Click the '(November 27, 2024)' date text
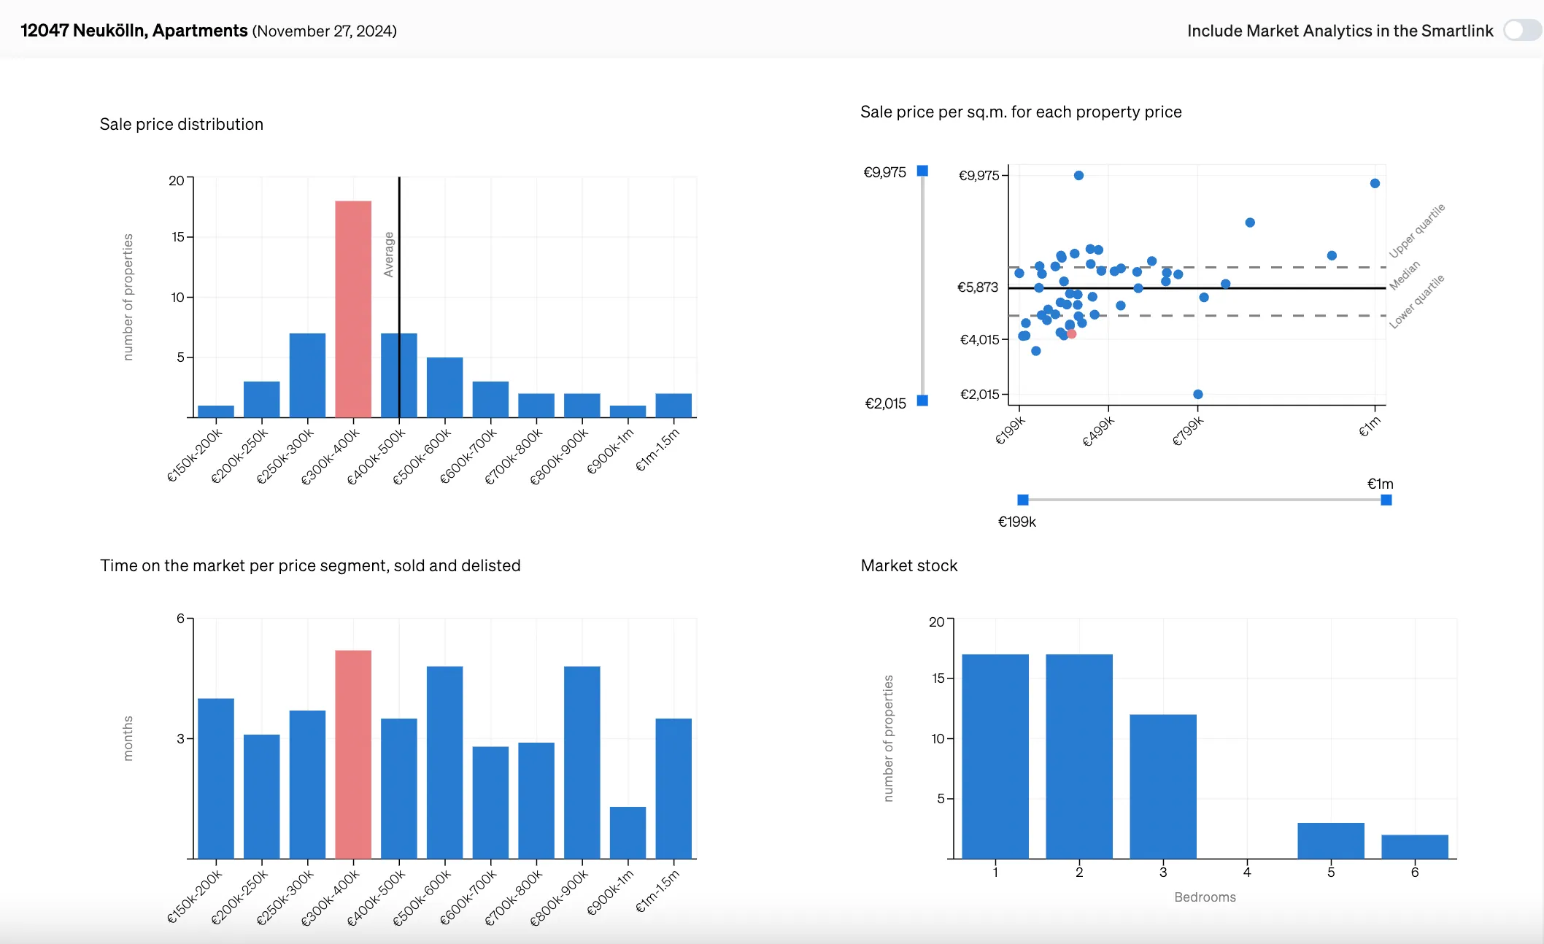Viewport: 1544px width, 944px height. [324, 31]
